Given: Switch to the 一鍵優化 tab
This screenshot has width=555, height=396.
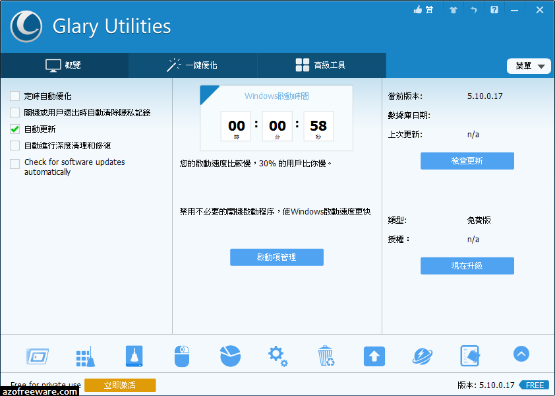Looking at the screenshot, I should coord(192,65).
